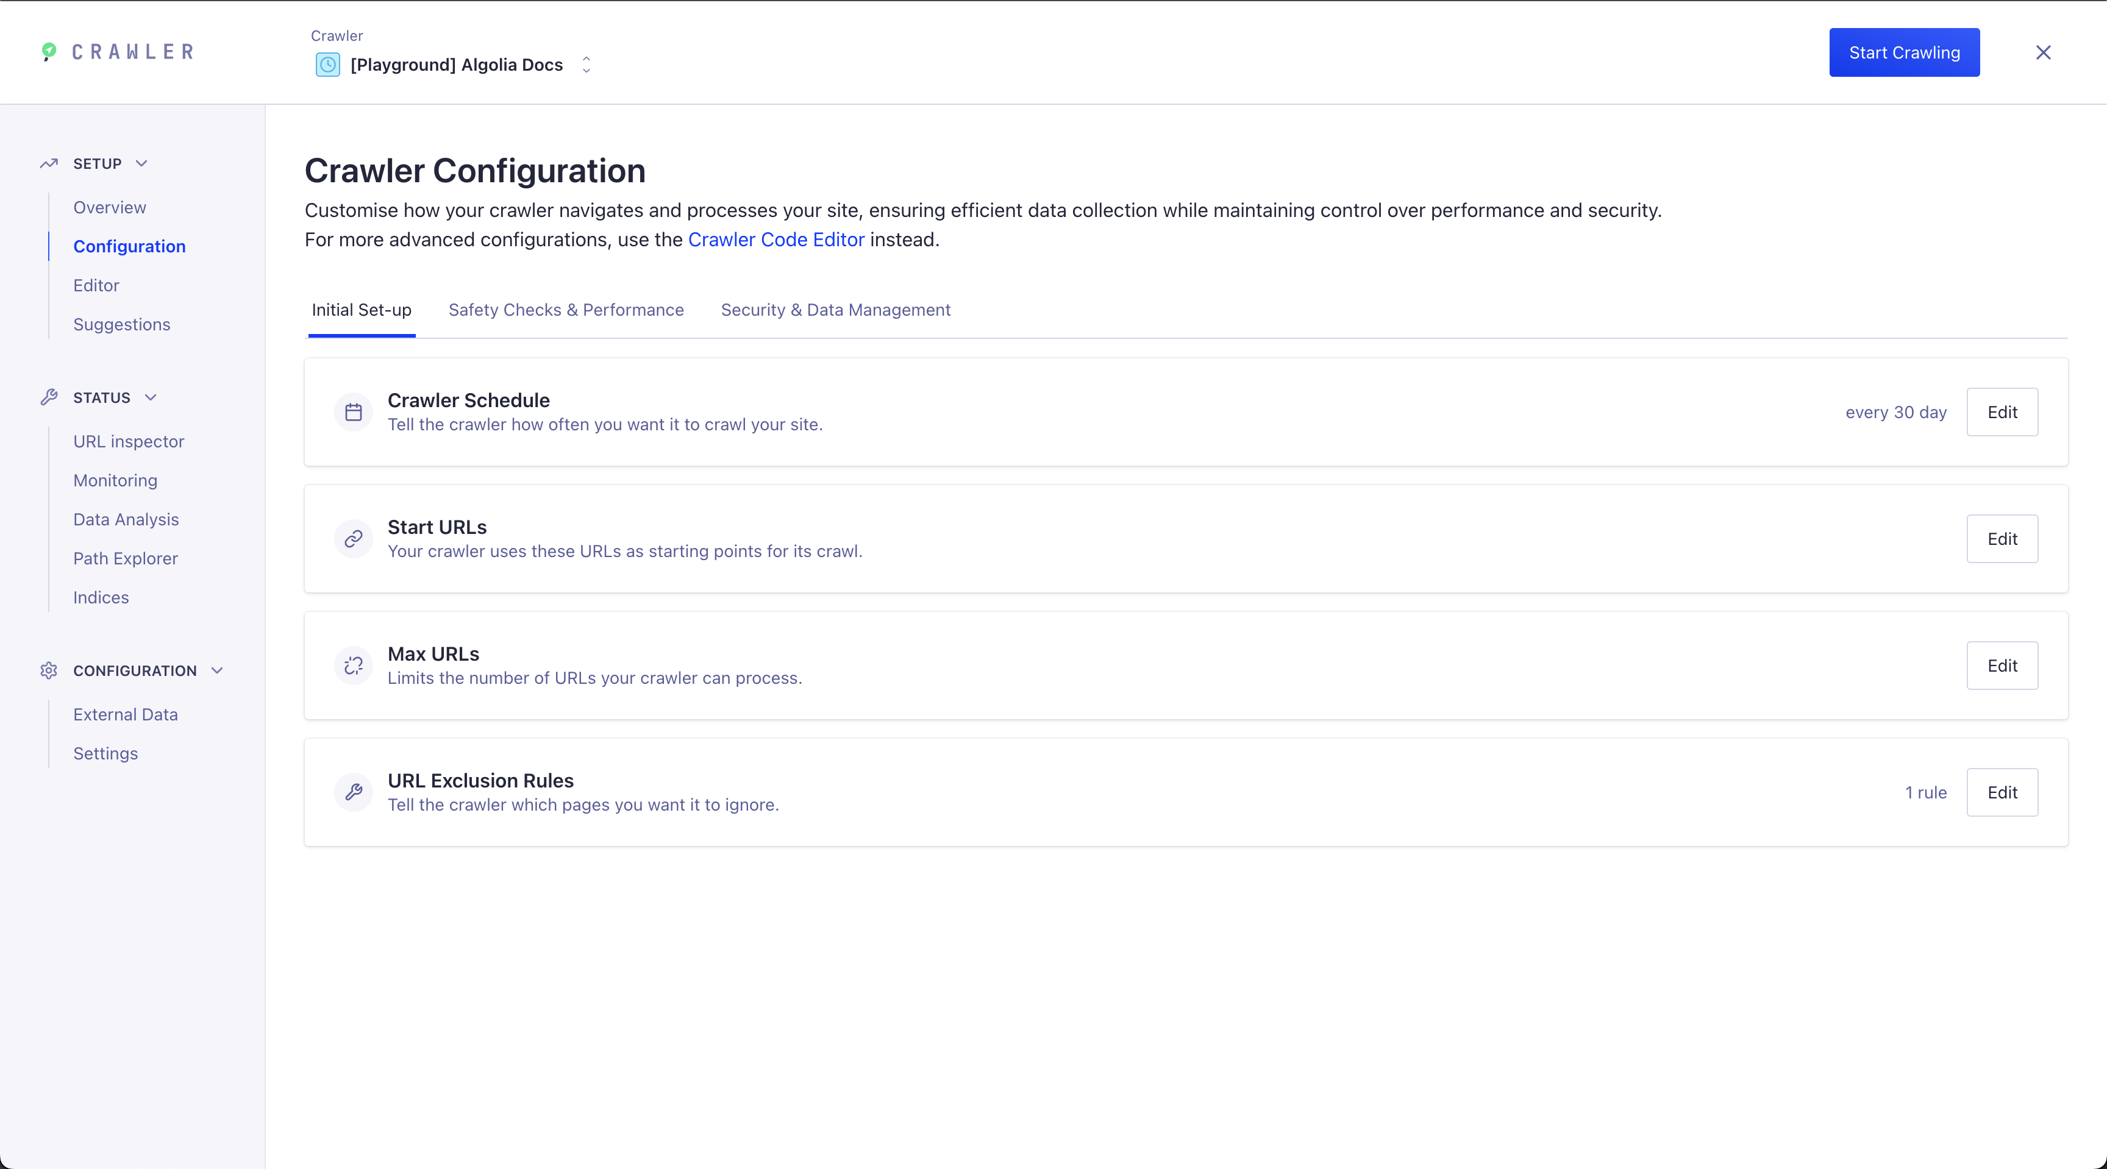Select the wrench icon near URL Exclusion Rules
The width and height of the screenshot is (2107, 1169).
click(354, 792)
